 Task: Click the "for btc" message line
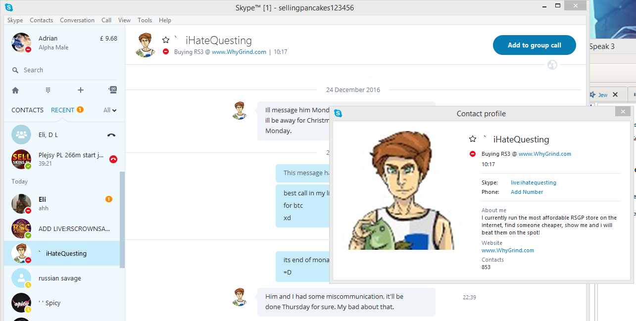click(293, 205)
